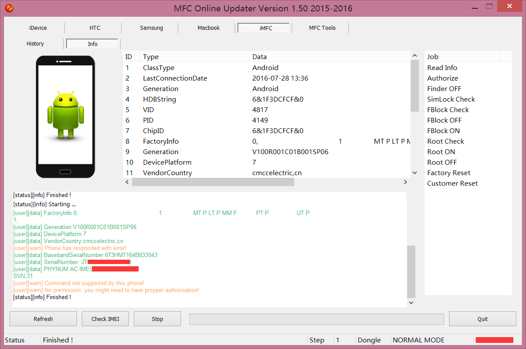Select the MFC Tools tab
526x349 pixels.
(322, 28)
